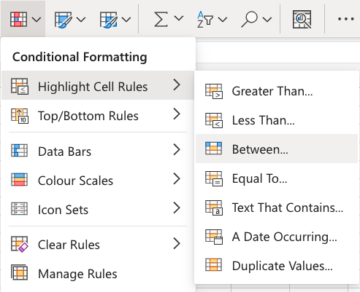Click the Format as Table icon

click(x=63, y=20)
